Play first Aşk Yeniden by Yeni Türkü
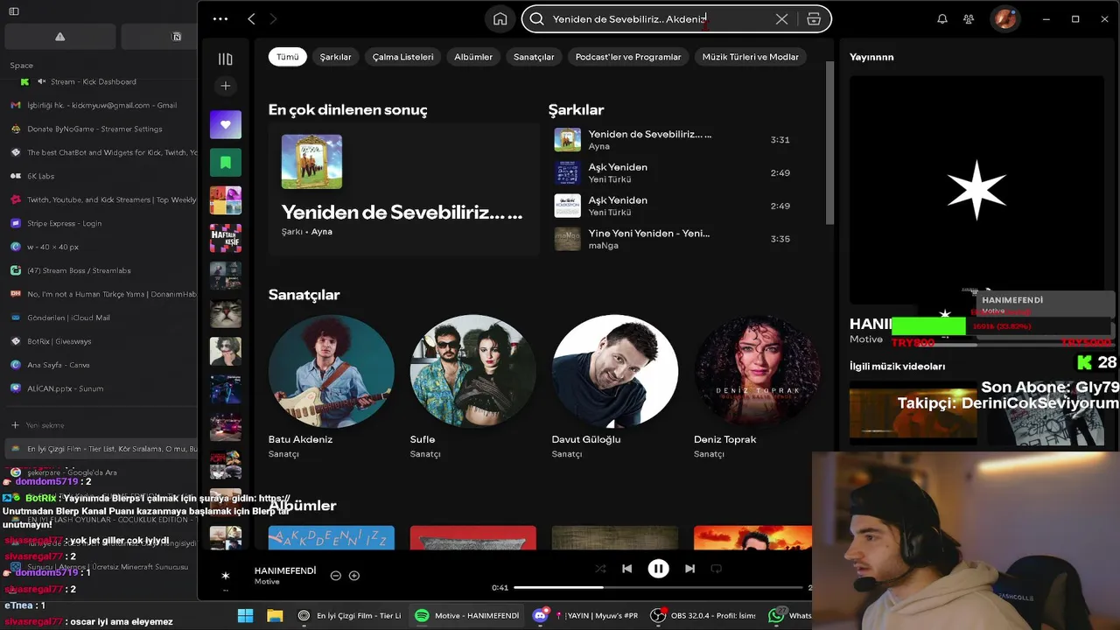 [674, 172]
